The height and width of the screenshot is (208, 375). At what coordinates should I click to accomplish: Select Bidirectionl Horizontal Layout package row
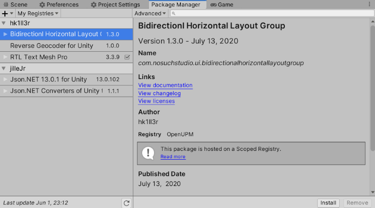[x=67, y=34]
